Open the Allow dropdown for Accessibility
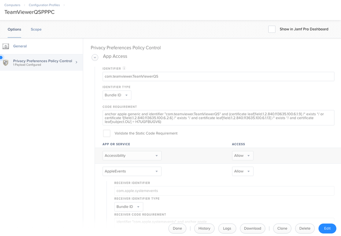341x236 pixels. 242,156
